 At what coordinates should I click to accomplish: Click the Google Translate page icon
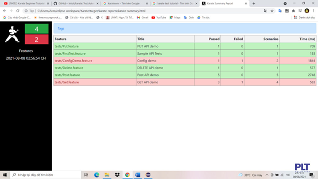(x=265, y=11)
